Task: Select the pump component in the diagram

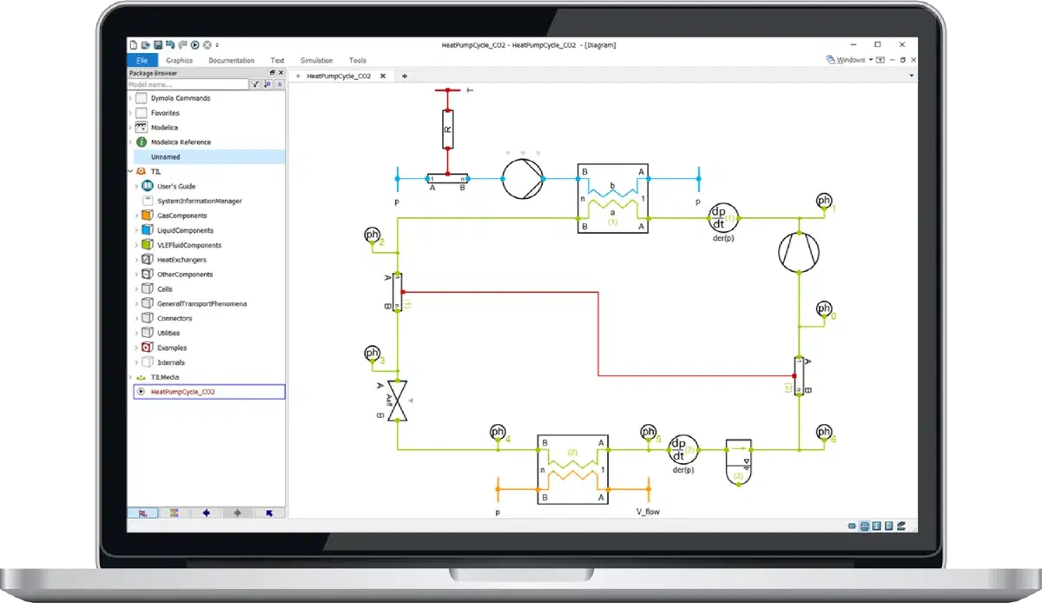Action: click(x=523, y=179)
